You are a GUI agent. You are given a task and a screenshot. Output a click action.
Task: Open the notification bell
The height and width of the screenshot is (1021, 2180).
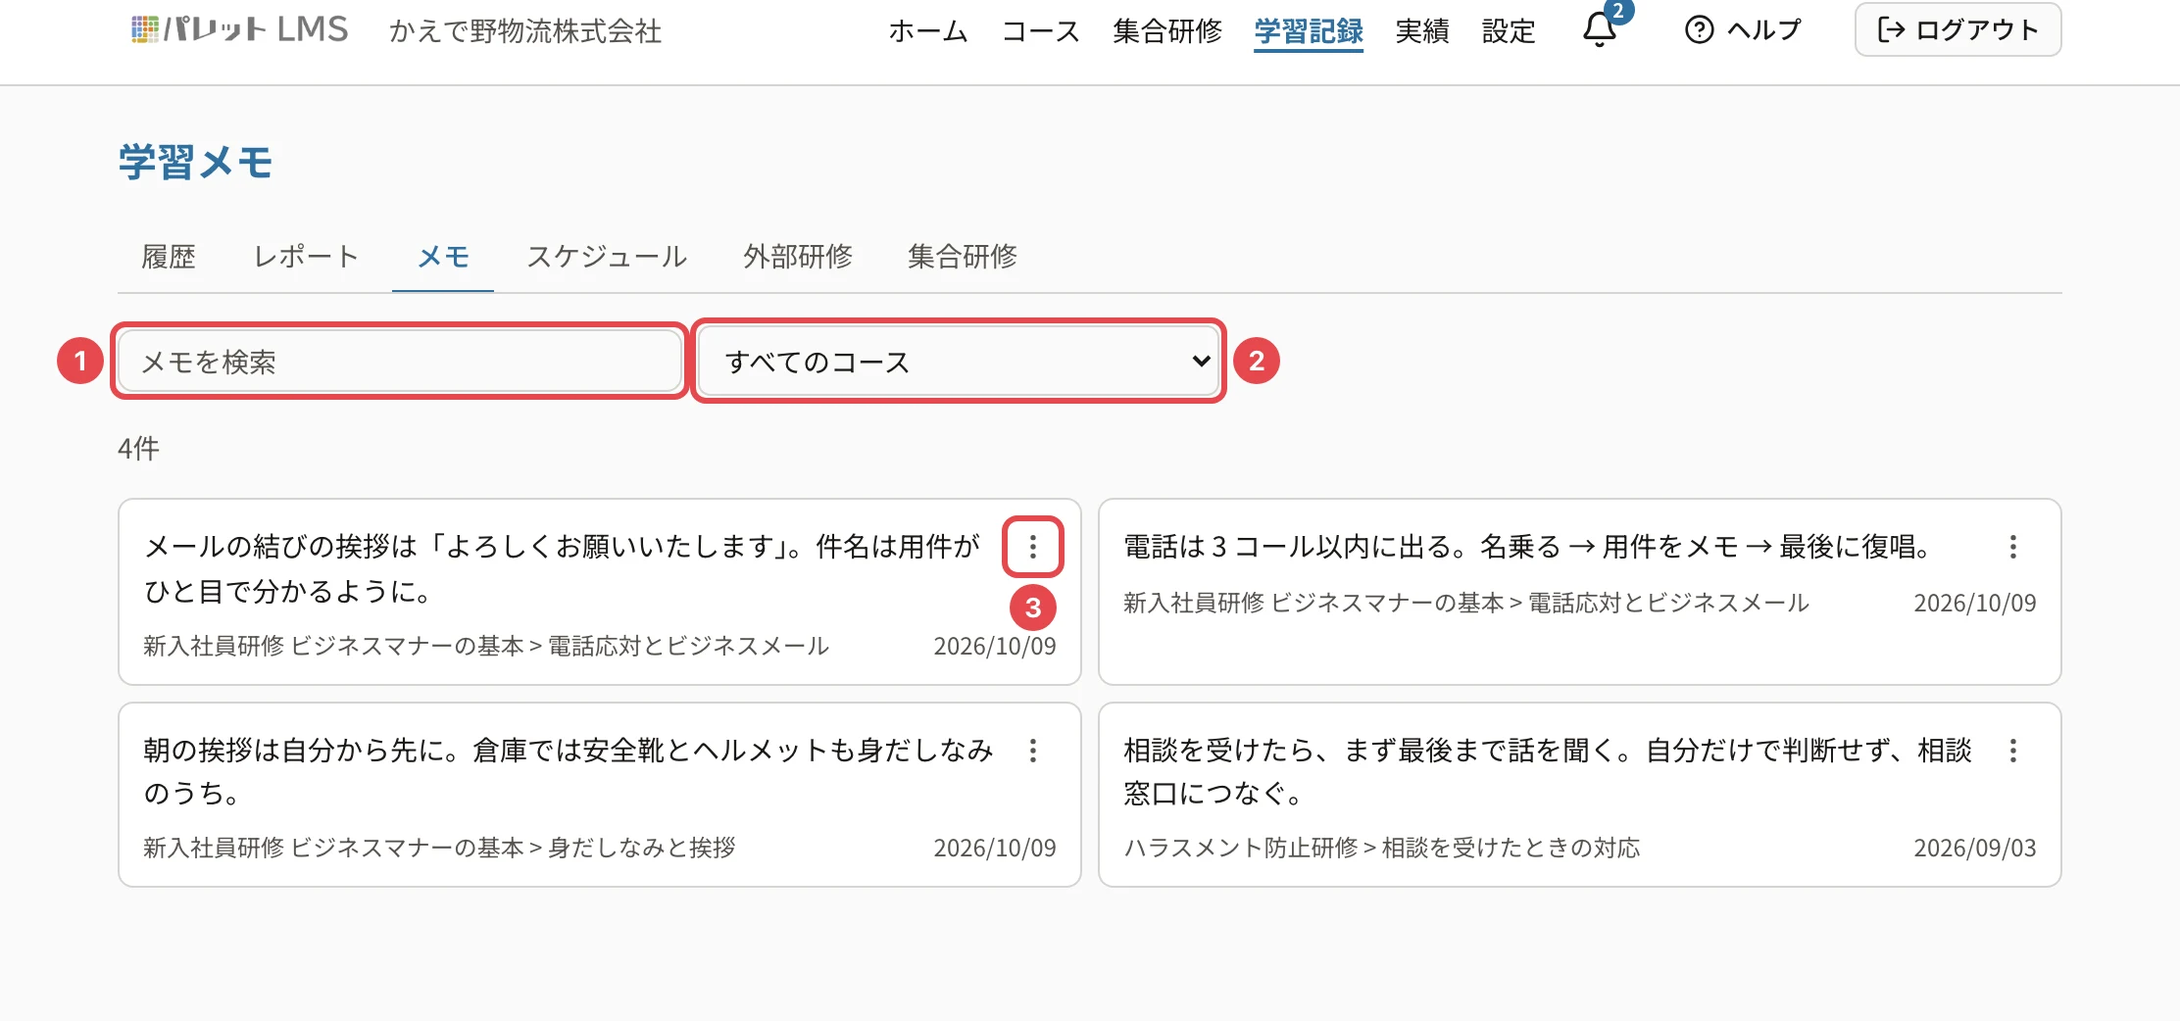coord(1600,29)
